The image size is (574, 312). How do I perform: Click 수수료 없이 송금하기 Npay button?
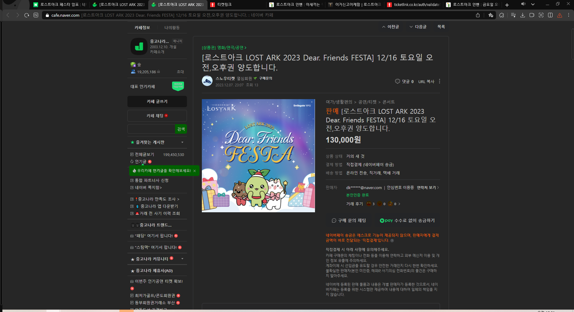click(407, 221)
